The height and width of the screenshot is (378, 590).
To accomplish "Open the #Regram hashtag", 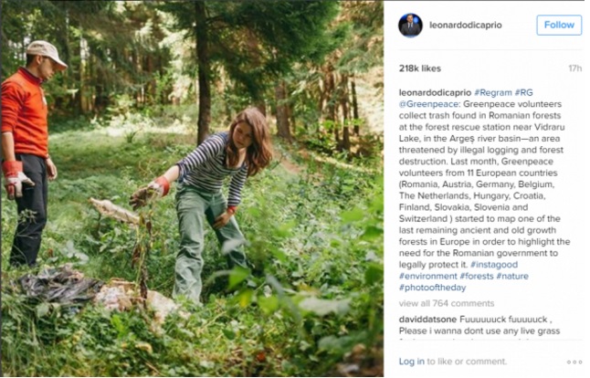I will click(x=492, y=92).
